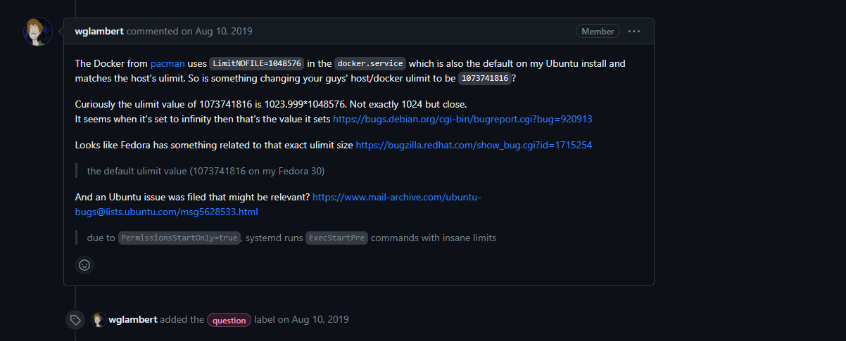
Task: Click the ExecStartPre code snippet
Action: click(x=336, y=238)
